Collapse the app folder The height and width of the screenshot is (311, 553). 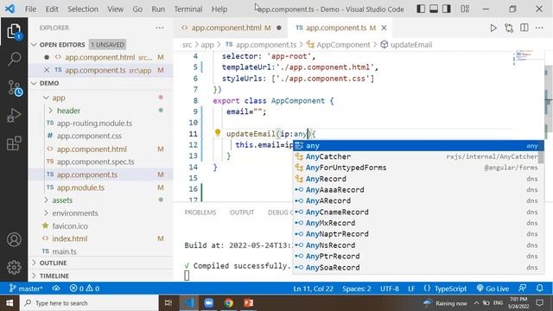pyautogui.click(x=46, y=98)
